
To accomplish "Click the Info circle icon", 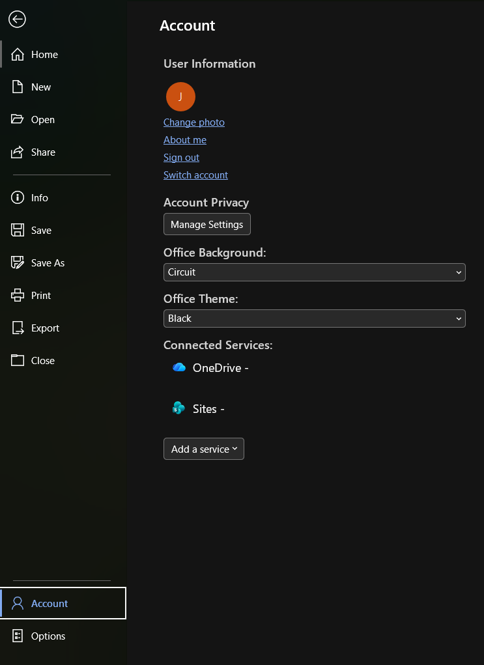I will click(x=18, y=197).
